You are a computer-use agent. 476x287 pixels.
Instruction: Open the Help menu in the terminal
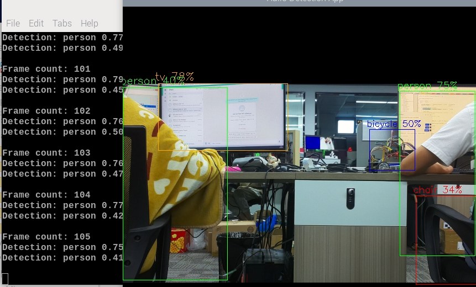(x=89, y=23)
